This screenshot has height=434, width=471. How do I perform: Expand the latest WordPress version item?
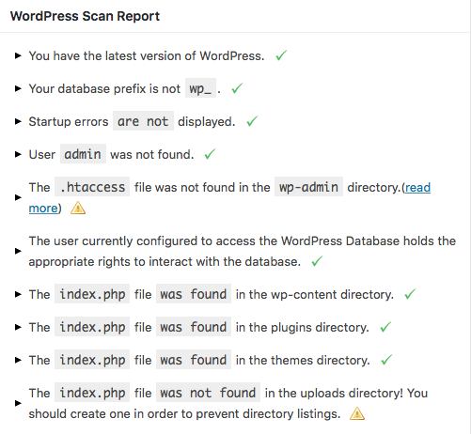coord(18,55)
